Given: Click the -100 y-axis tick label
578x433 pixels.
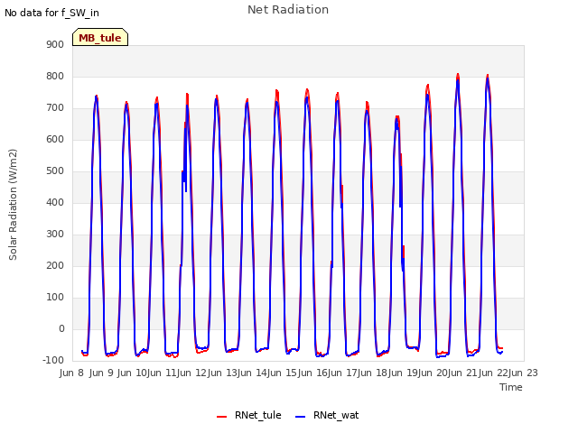Looking at the screenshot, I should (53, 360).
